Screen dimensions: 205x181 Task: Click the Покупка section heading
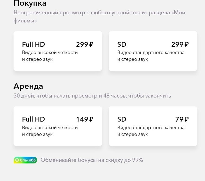pyautogui.click(x=30, y=3)
